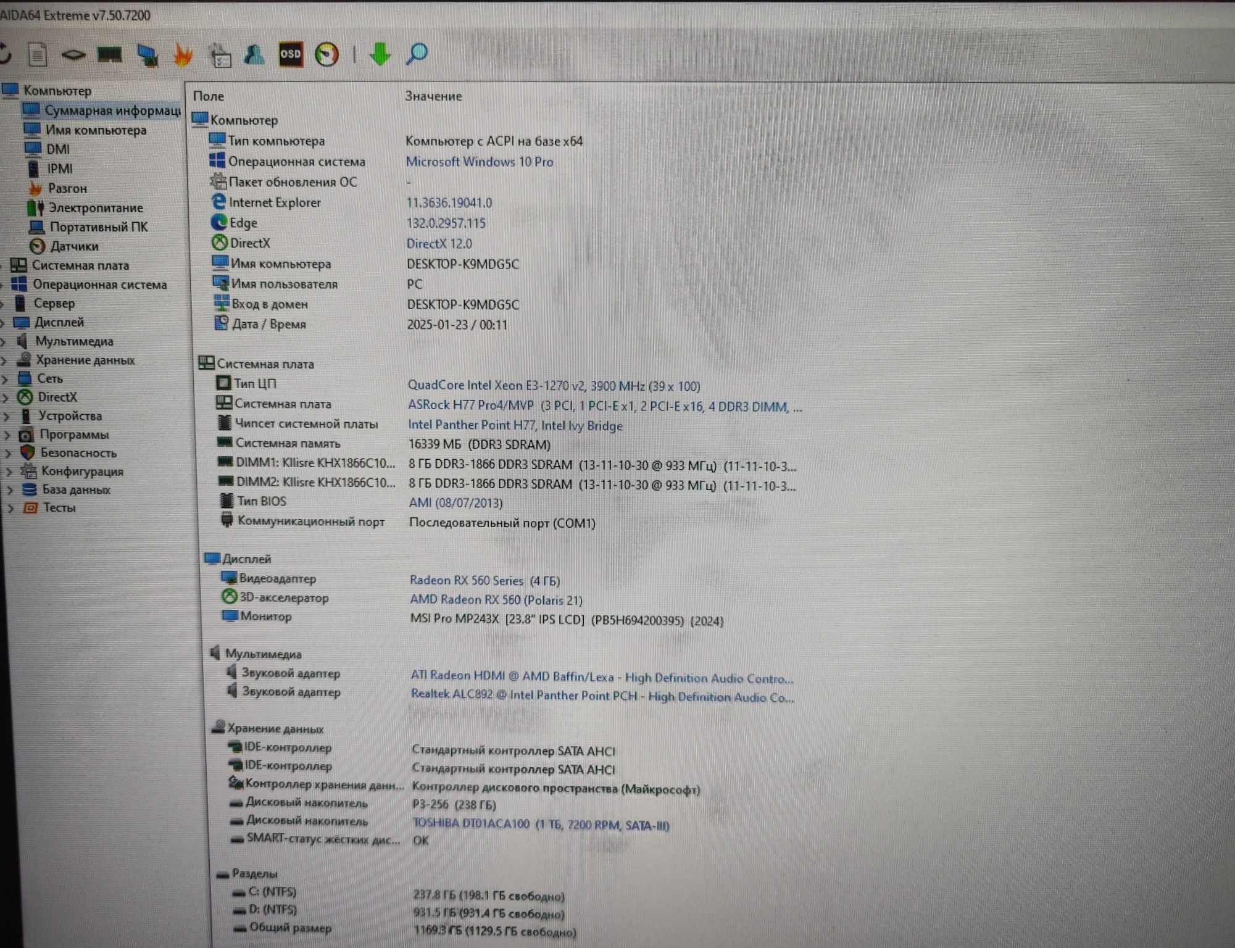Screen dimensions: 1235x948
Task: Click the MSI Pro MP243X monitor value
Action: [567, 620]
